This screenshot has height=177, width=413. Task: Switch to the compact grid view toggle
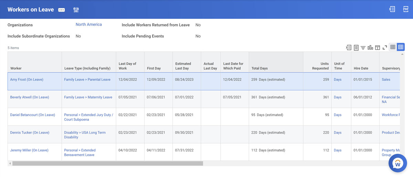click(x=393, y=47)
